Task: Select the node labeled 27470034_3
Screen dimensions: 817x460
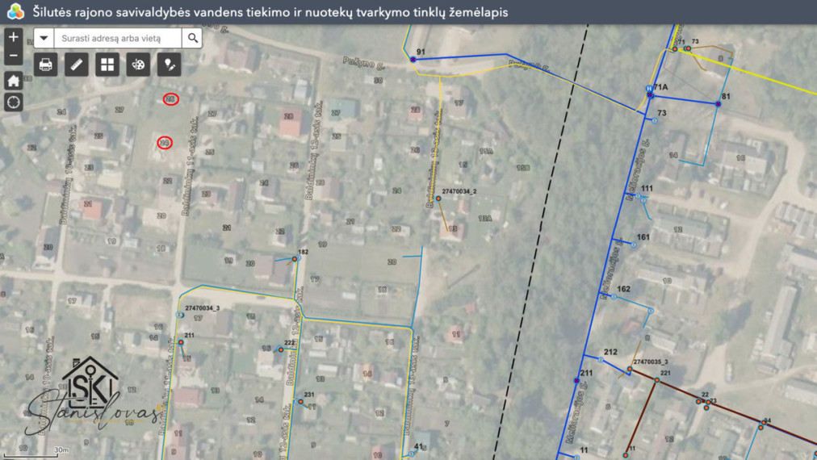Action: [x=178, y=315]
